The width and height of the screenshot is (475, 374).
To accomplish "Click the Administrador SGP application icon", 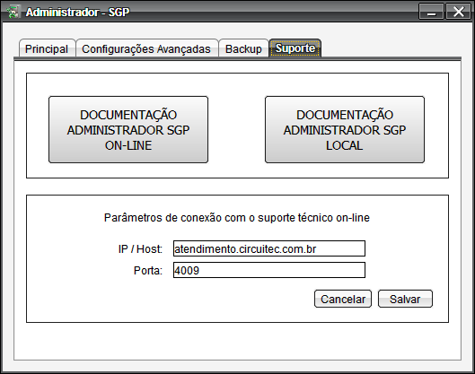I will (x=13, y=12).
